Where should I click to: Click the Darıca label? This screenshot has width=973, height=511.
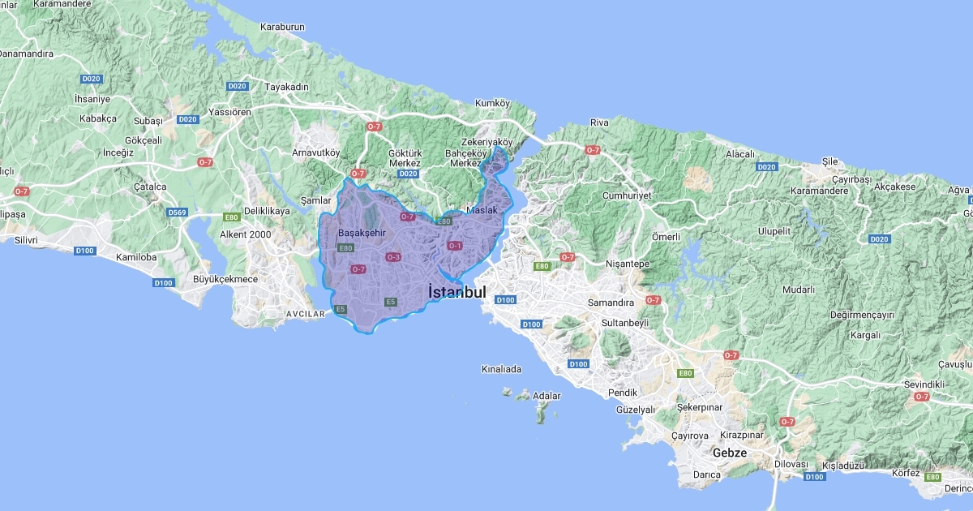click(707, 474)
